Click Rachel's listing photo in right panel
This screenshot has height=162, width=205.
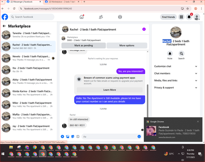tap(176, 32)
